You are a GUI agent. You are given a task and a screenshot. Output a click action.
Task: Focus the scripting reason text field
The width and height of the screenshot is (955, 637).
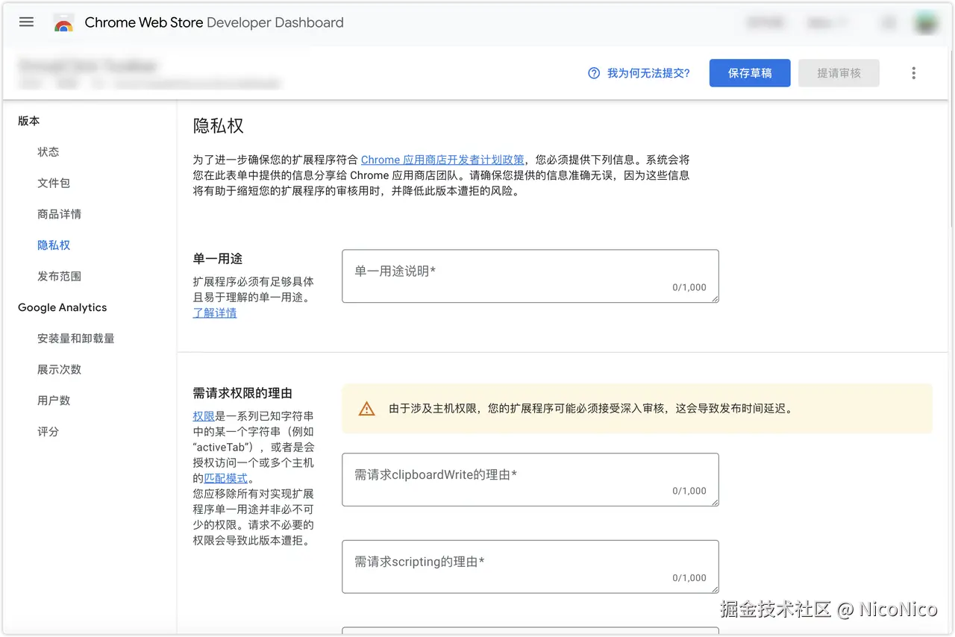[530, 567]
